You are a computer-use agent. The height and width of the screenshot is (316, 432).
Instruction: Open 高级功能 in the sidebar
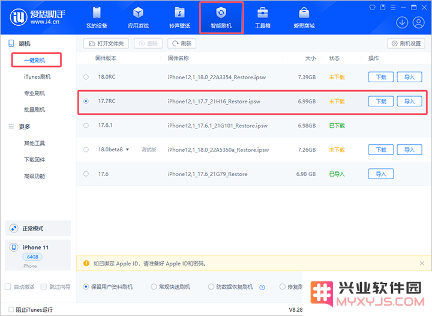point(34,176)
